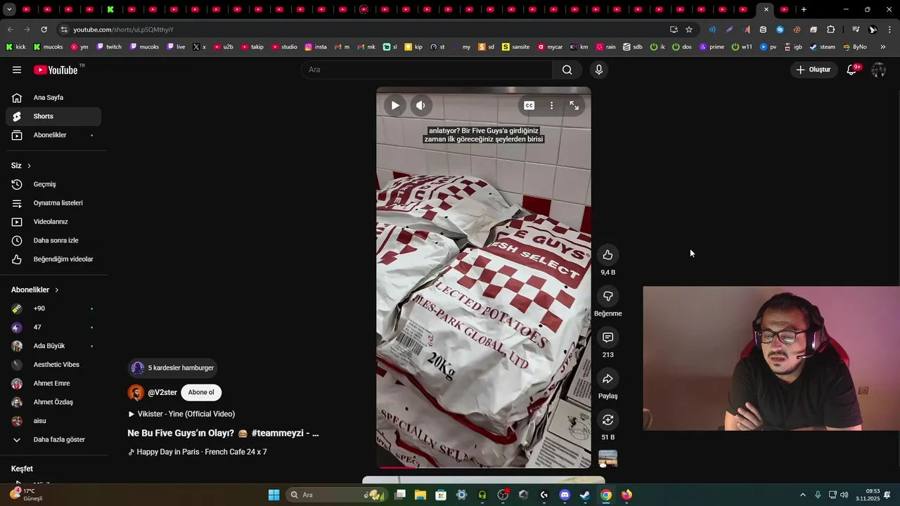
Task: Dislike the Short (Beğenme)
Action: [x=607, y=296]
